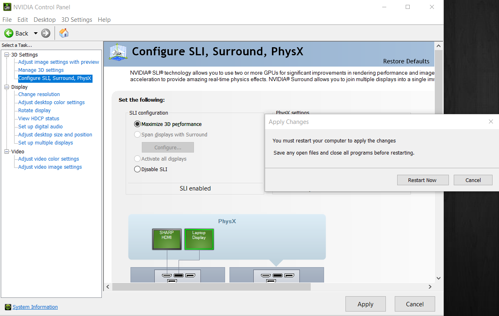This screenshot has width=499, height=316.
Task: Click the SHARP HDMI display thumbnail
Action: click(x=166, y=239)
